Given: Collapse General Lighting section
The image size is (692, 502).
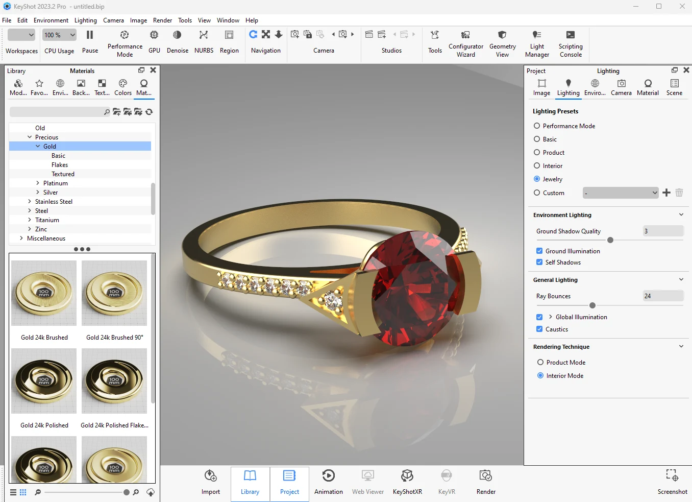Looking at the screenshot, I should [681, 280].
